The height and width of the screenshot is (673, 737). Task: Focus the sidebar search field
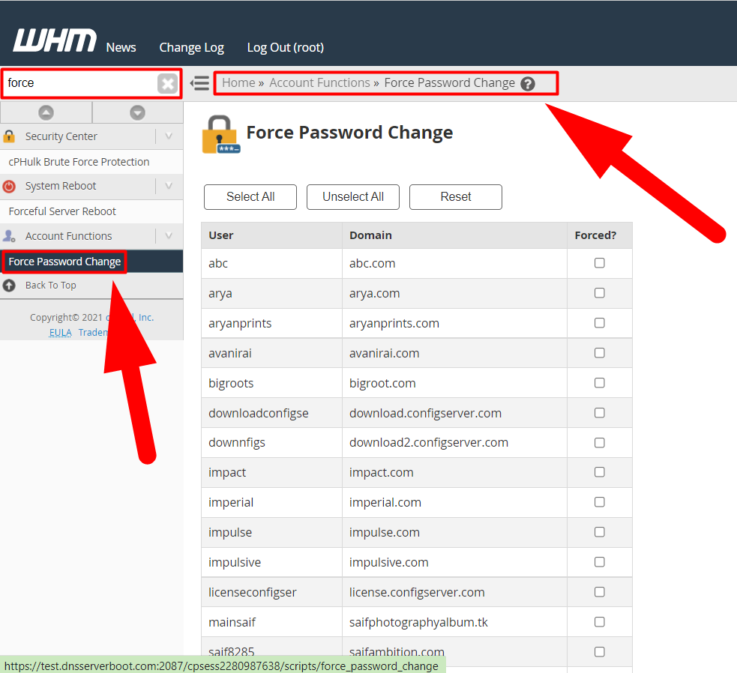pos(80,83)
